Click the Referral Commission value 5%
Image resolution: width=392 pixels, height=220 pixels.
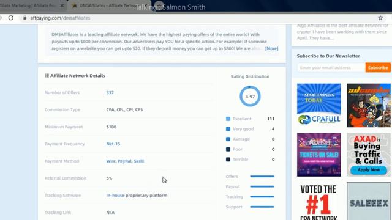click(109, 178)
